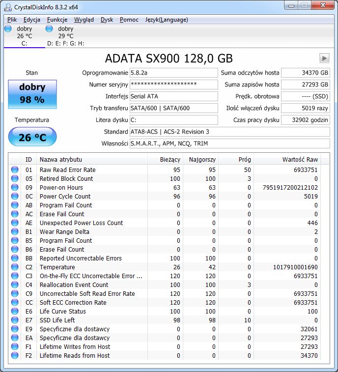Viewport: 338px width, 372px height.
Task: Click the raw value 32061
Action: tap(309, 329)
